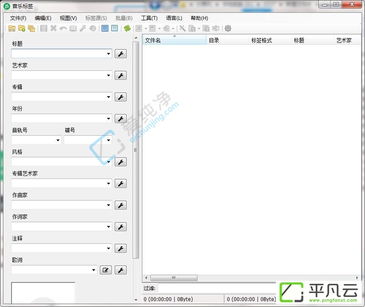Click the clock history toolbar icon

[93, 28]
